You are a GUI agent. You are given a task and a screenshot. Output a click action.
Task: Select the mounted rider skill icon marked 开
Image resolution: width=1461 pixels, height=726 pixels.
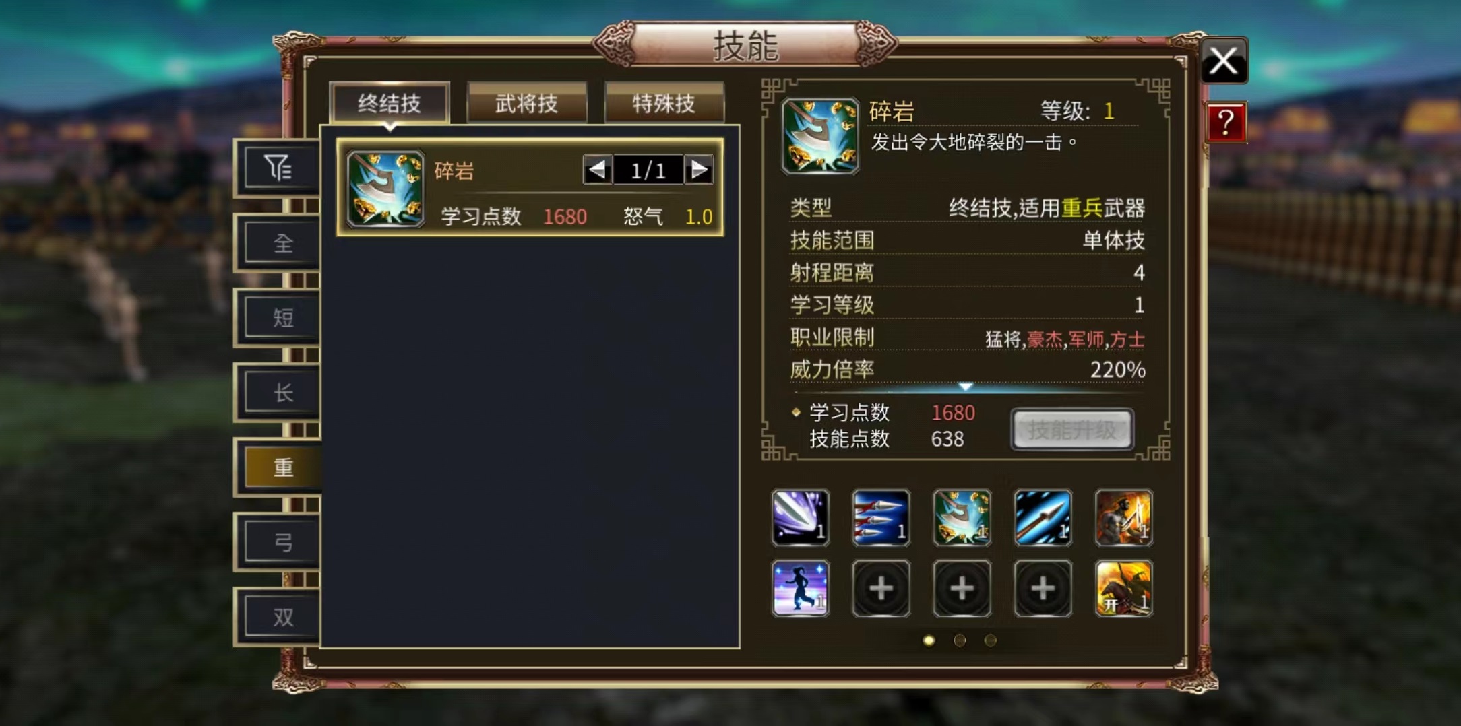(x=1123, y=588)
